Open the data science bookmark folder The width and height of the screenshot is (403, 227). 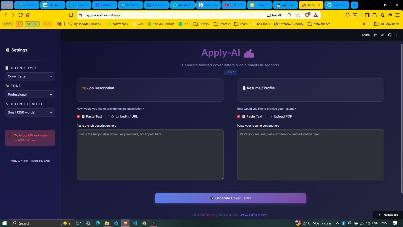click(x=319, y=24)
